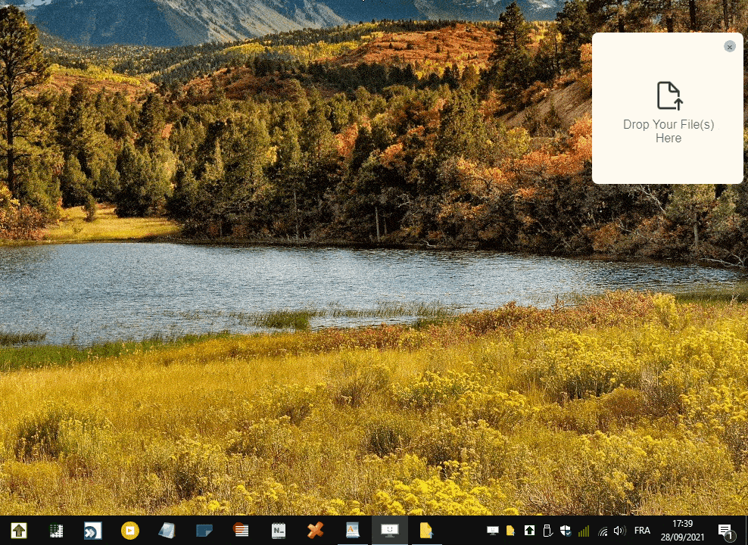This screenshot has width=748, height=545.
Task: Switch FRA input language indicator
Action: click(642, 530)
